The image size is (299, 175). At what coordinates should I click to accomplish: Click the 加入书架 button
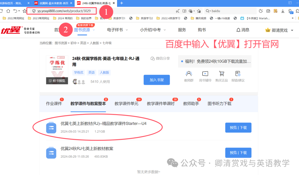point(157,80)
